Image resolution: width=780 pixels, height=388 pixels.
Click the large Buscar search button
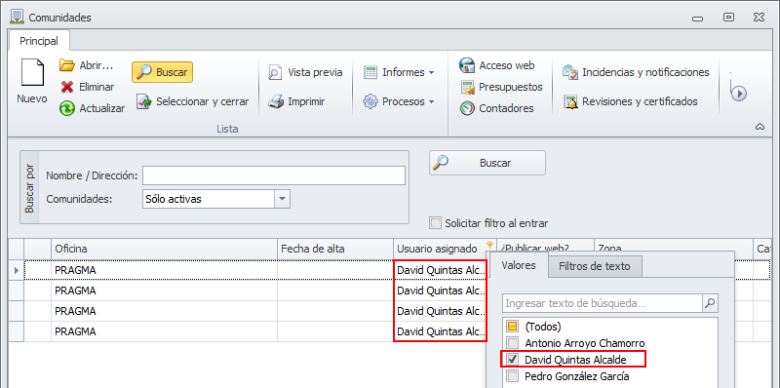point(487,163)
